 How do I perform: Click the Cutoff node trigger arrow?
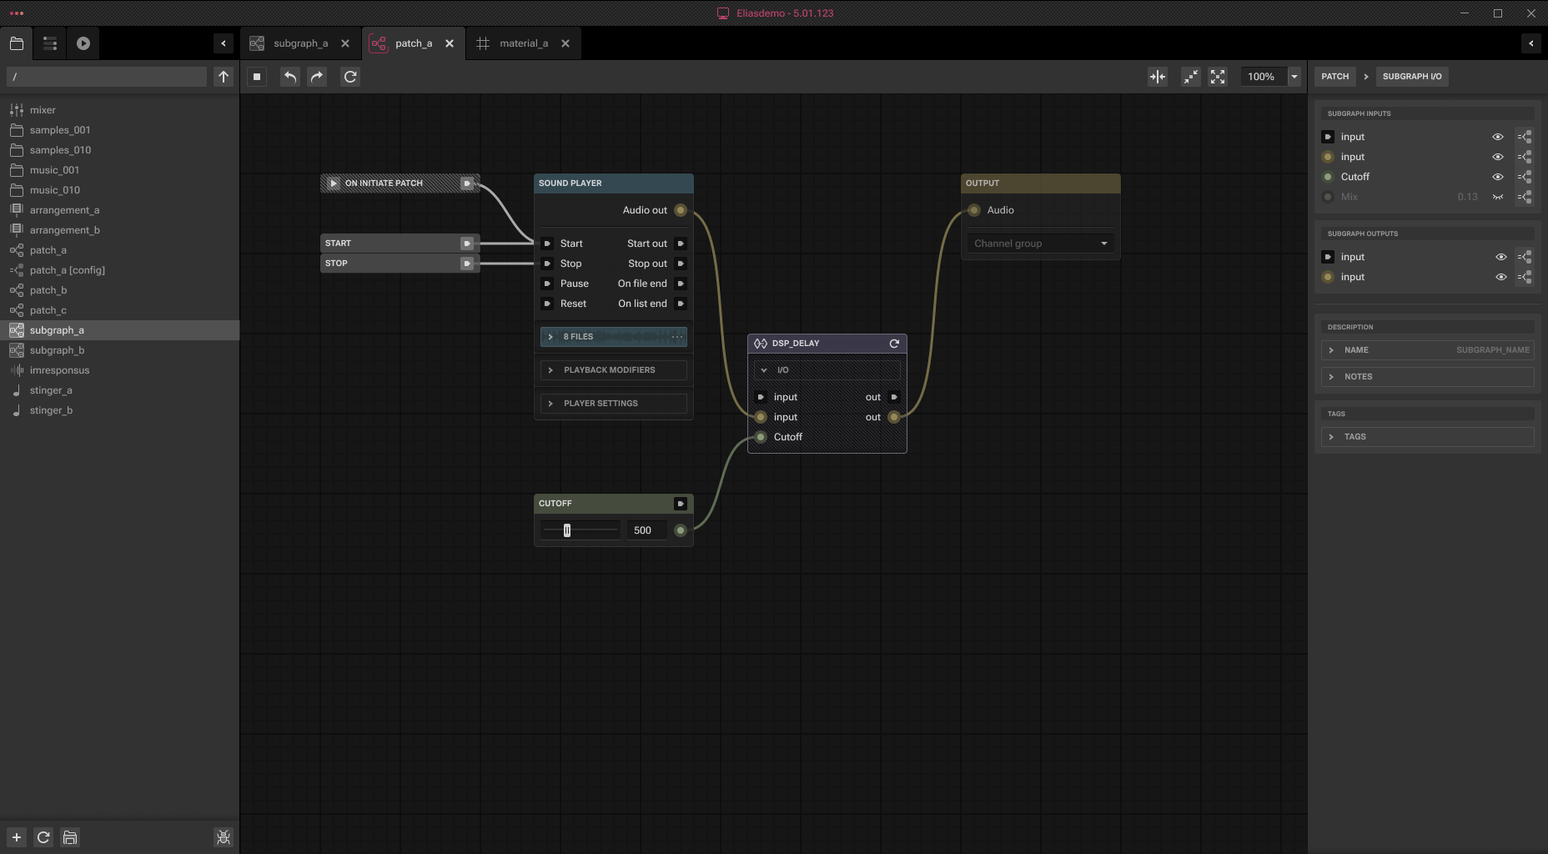pyautogui.click(x=681, y=504)
